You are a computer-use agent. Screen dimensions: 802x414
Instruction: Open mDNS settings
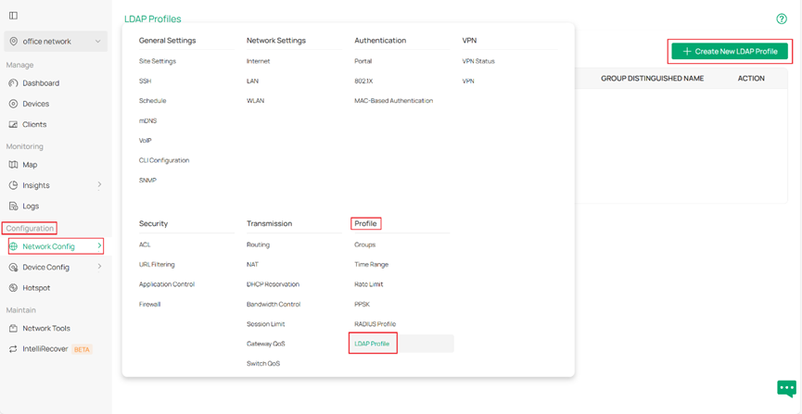tap(147, 120)
